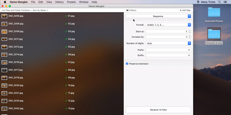Open the Name Mangler app menu
Screen dimensions: 231x115
(19, 2)
